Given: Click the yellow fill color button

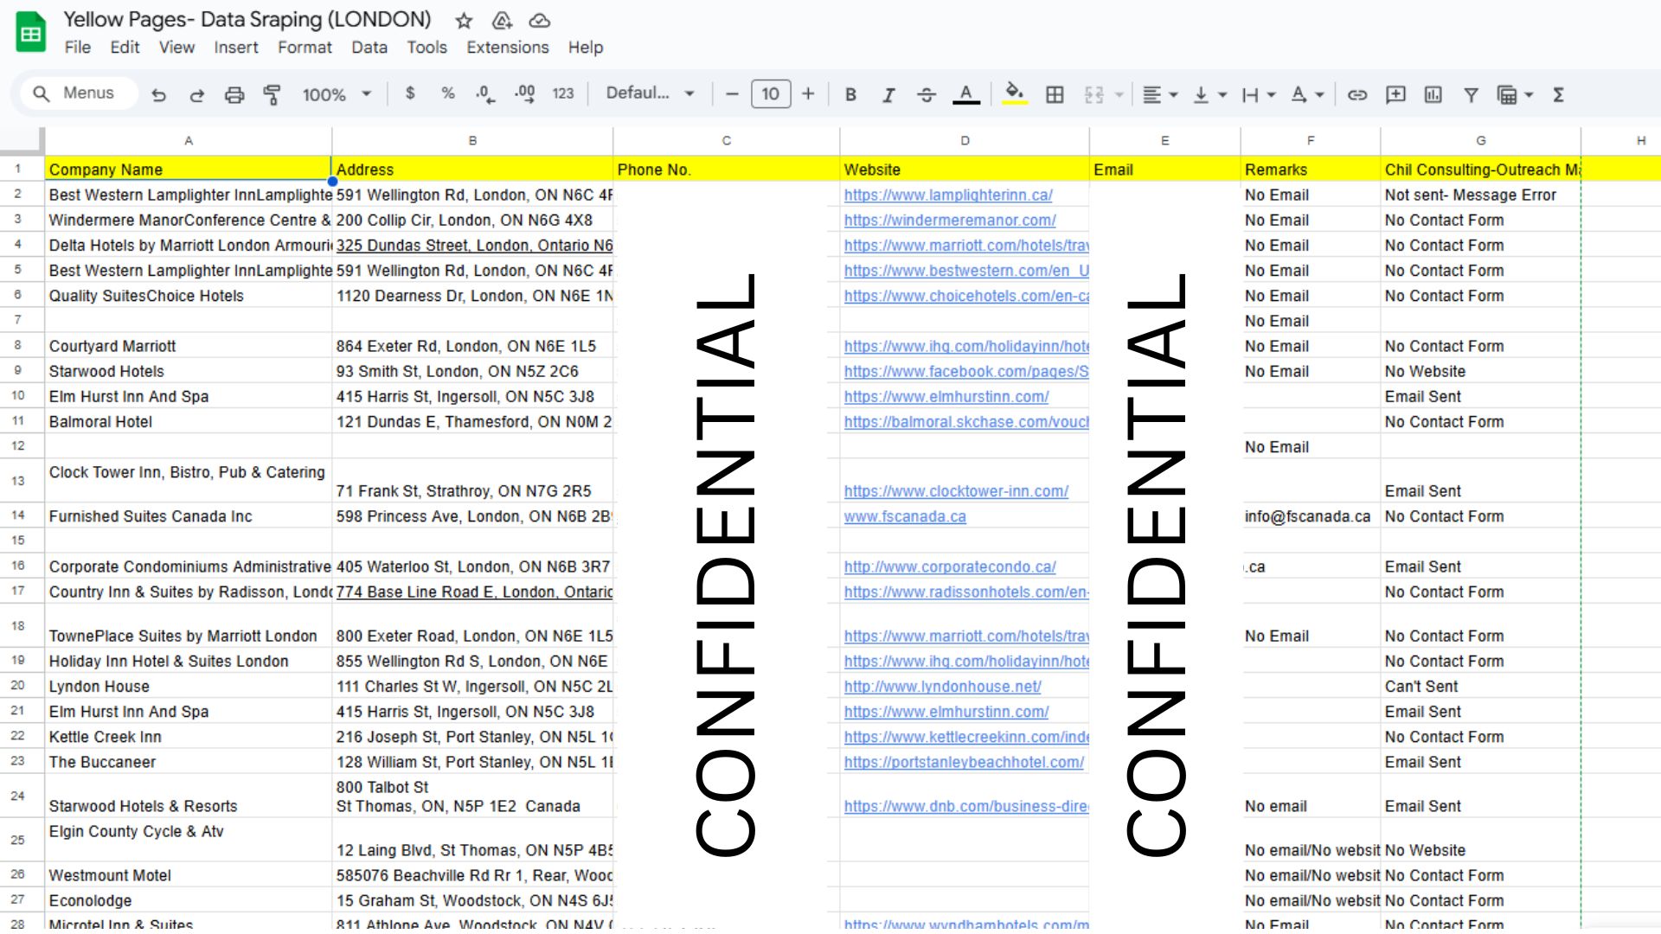Looking at the screenshot, I should point(1015,93).
